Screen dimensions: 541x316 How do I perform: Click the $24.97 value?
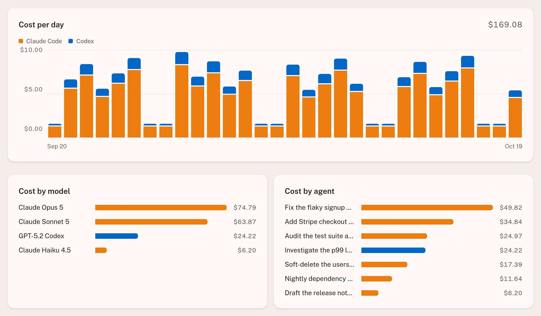pos(511,236)
